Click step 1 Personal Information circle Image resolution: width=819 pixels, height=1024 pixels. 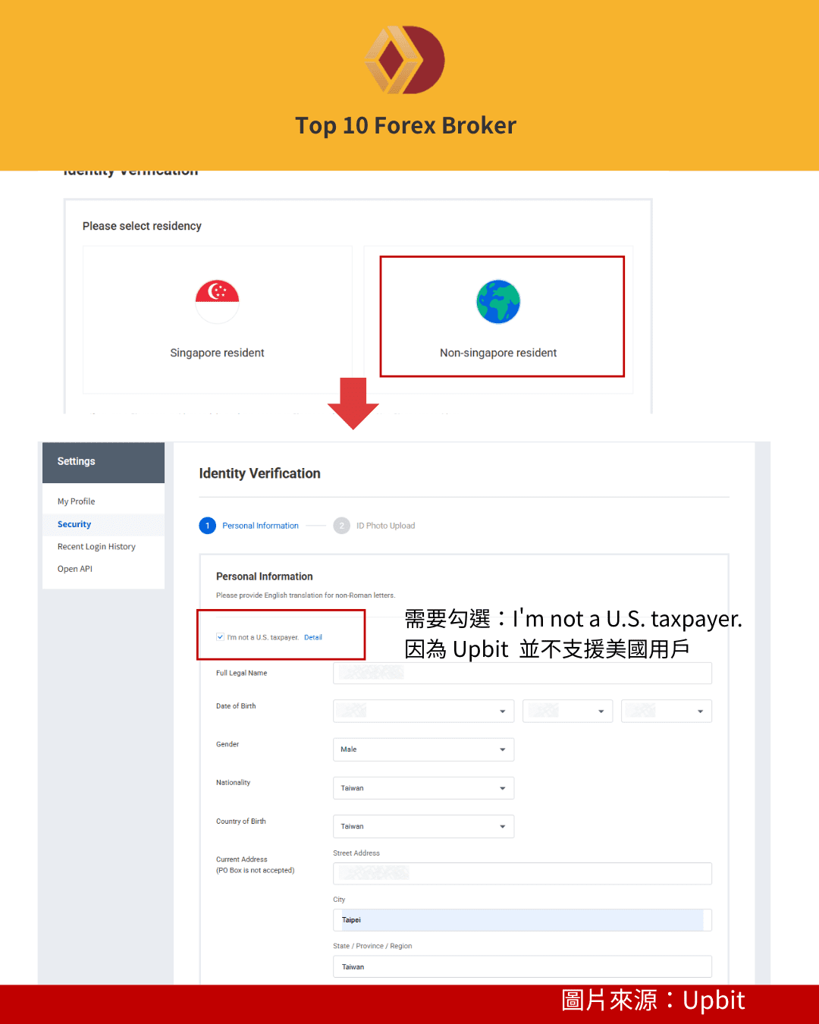pyautogui.click(x=207, y=526)
